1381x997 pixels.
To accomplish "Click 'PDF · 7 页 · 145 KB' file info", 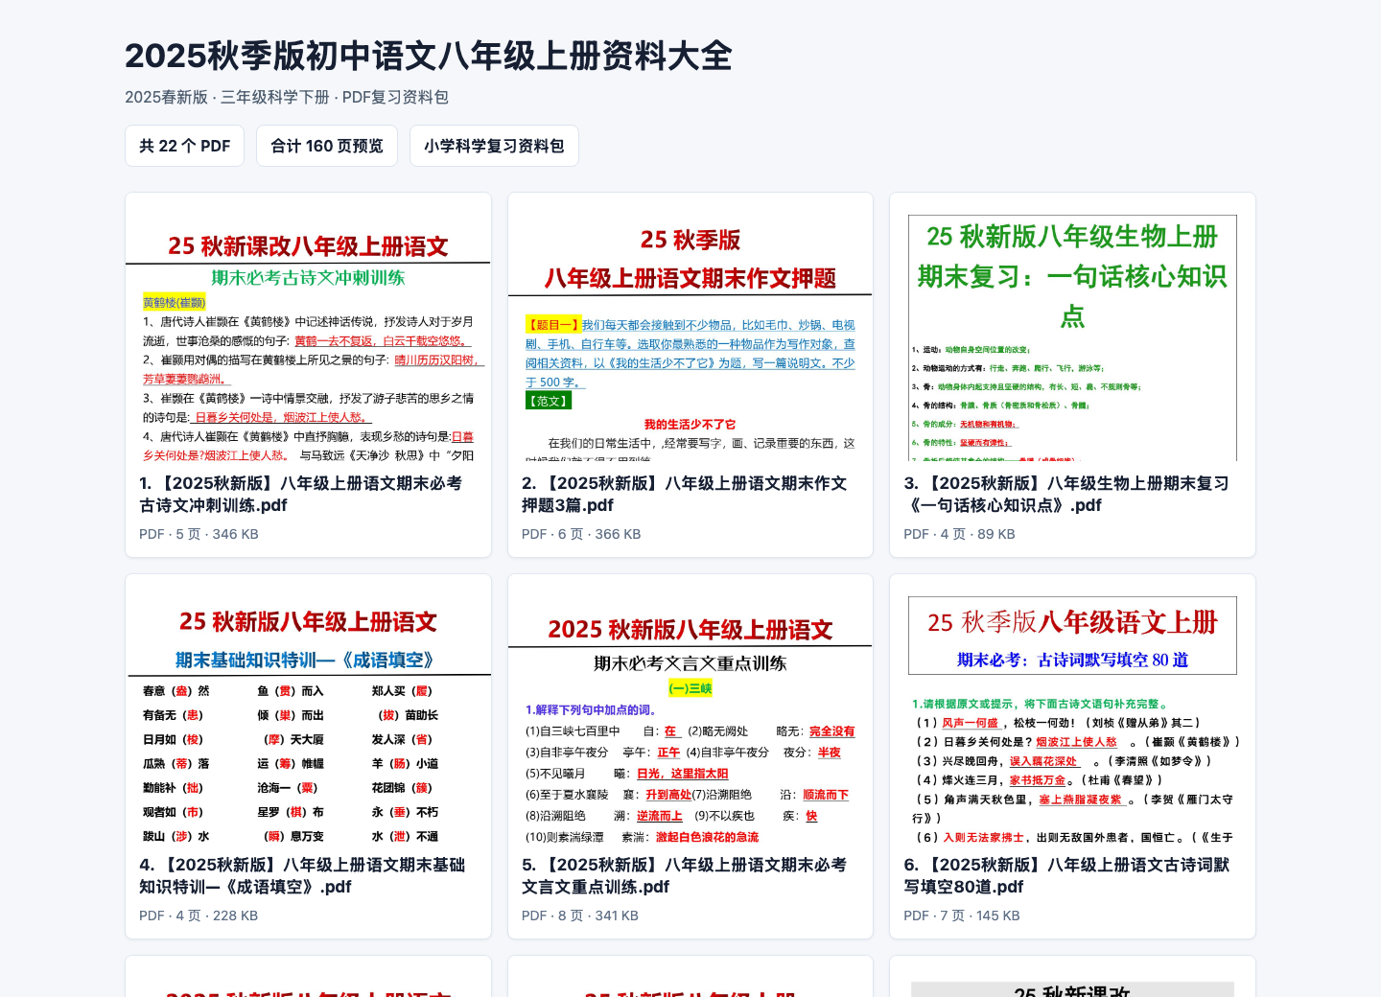I will [962, 916].
